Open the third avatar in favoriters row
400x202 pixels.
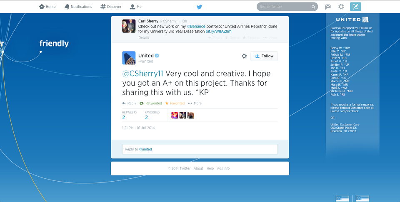click(x=191, y=115)
